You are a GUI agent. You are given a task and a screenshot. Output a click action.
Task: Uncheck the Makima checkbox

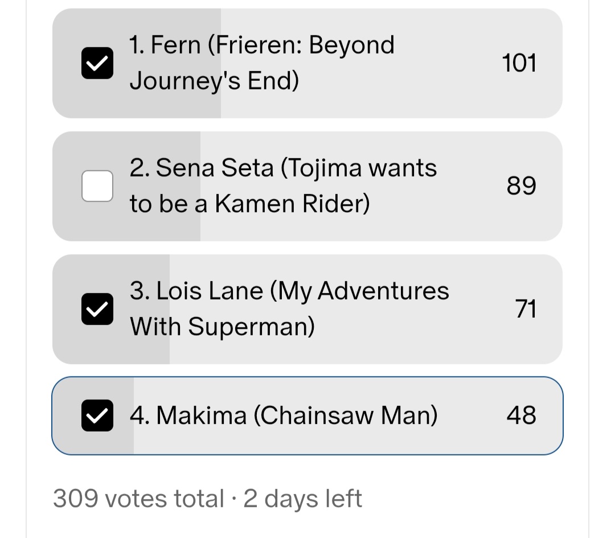97,416
